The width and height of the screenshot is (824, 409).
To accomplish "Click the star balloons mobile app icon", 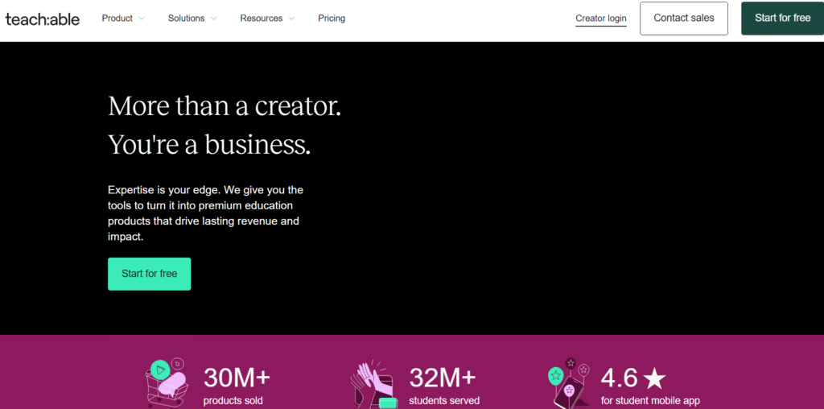I will pyautogui.click(x=570, y=382).
